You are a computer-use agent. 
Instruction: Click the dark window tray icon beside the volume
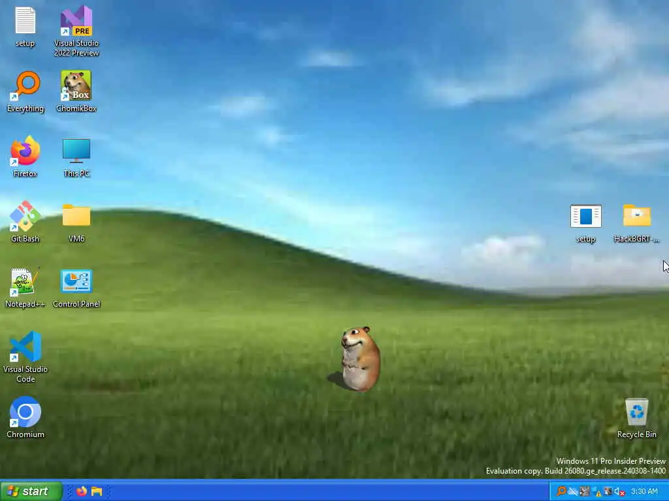pos(608,491)
